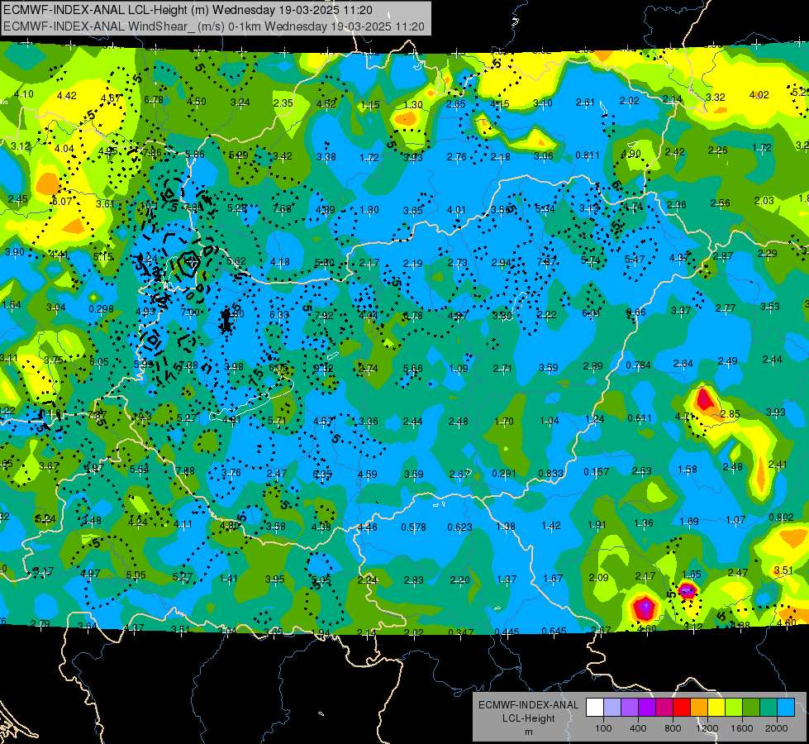Click the map value '0.784'
809x744 pixels.
[x=638, y=365]
